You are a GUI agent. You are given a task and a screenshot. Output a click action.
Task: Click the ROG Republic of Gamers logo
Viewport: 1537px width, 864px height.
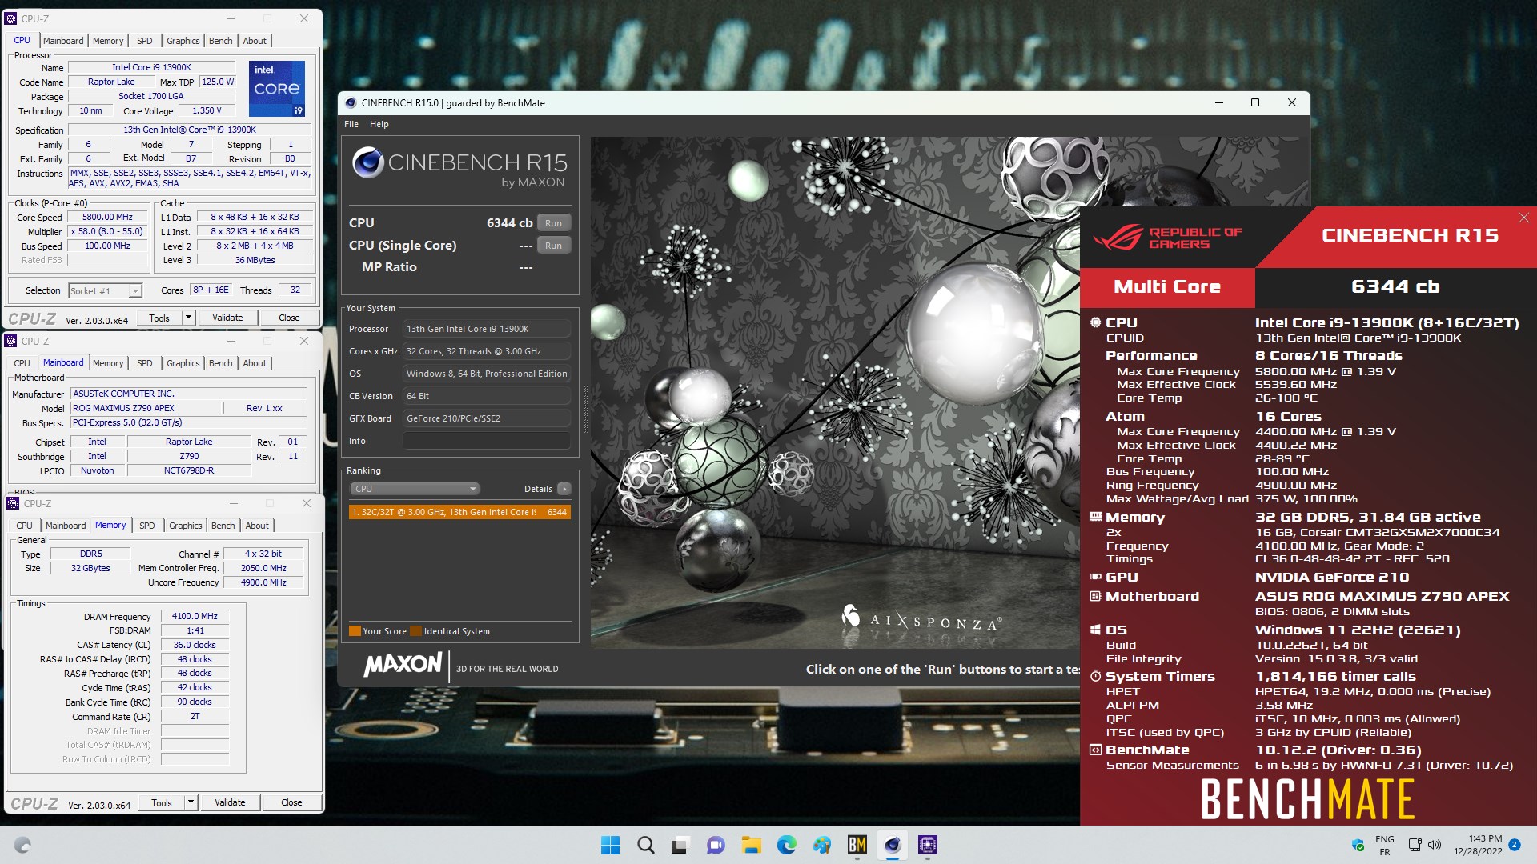click(x=1167, y=238)
